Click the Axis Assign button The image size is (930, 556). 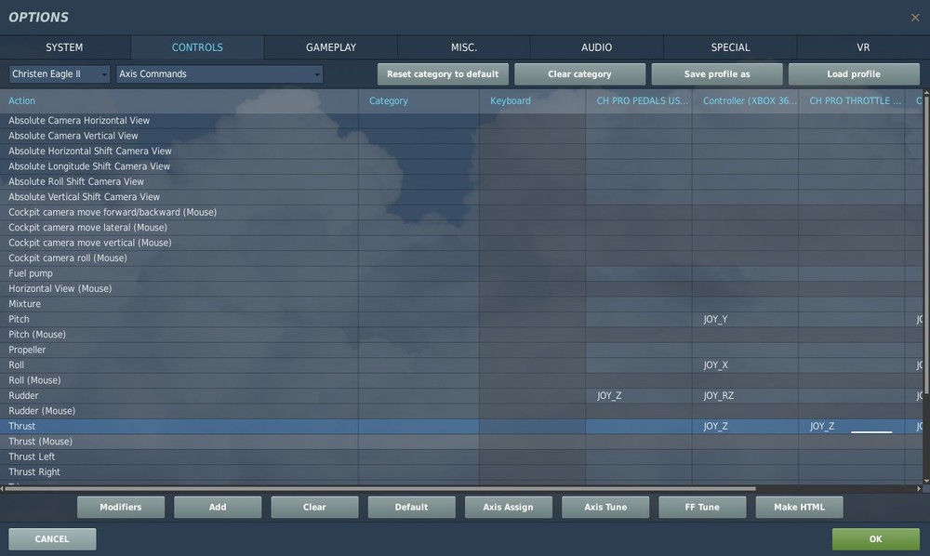509,508
